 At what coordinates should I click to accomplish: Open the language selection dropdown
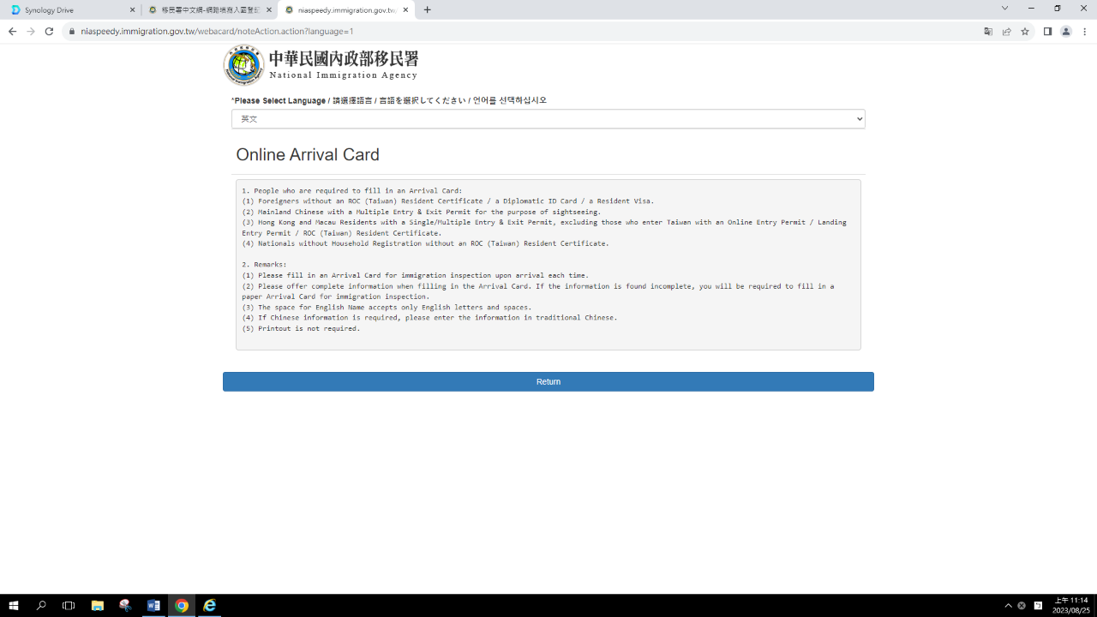[548, 119]
